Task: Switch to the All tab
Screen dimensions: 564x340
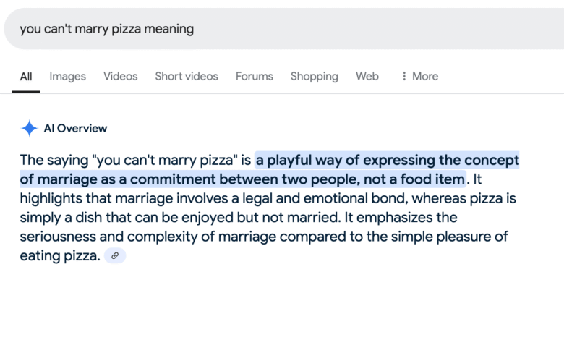Action: tap(26, 77)
